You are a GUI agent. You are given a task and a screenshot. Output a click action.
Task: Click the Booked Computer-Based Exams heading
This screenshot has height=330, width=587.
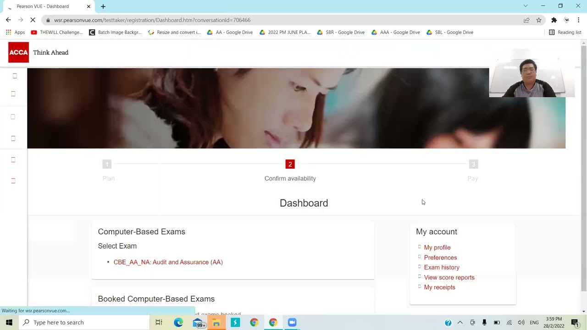click(x=156, y=299)
